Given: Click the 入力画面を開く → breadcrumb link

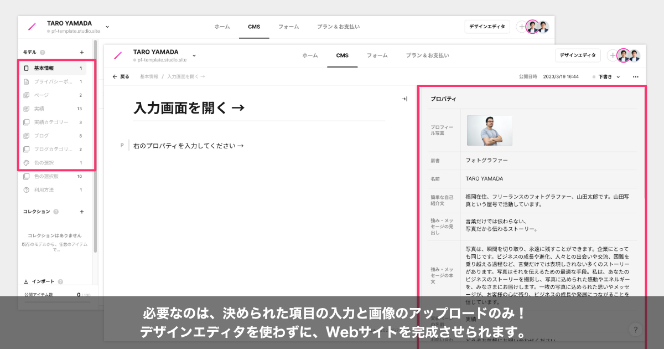Looking at the screenshot, I should (x=186, y=77).
